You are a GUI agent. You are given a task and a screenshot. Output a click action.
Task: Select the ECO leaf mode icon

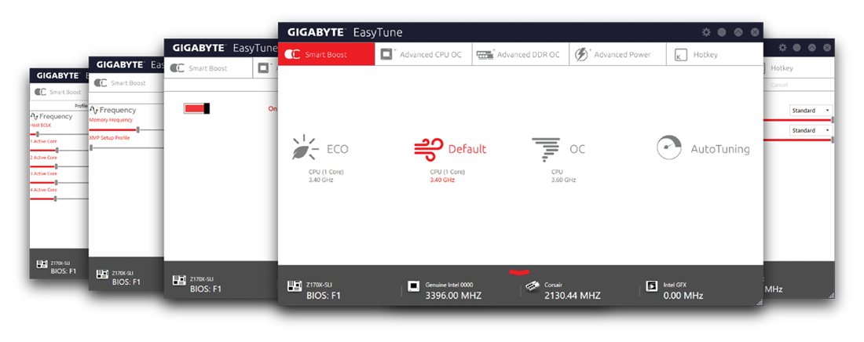point(304,148)
